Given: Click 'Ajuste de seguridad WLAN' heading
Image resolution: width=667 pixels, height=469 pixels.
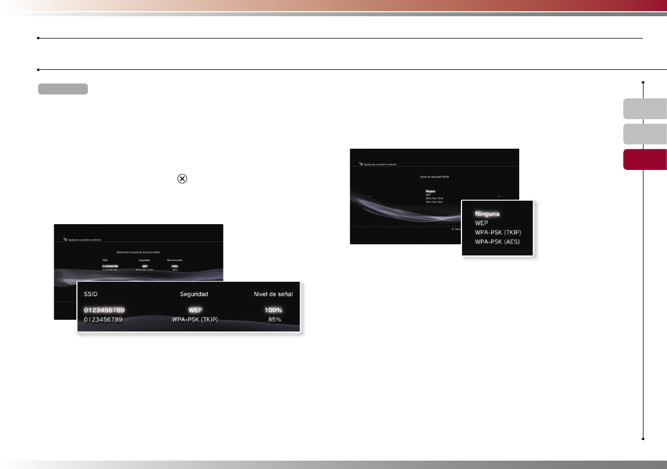Looking at the screenshot, I should (x=435, y=177).
